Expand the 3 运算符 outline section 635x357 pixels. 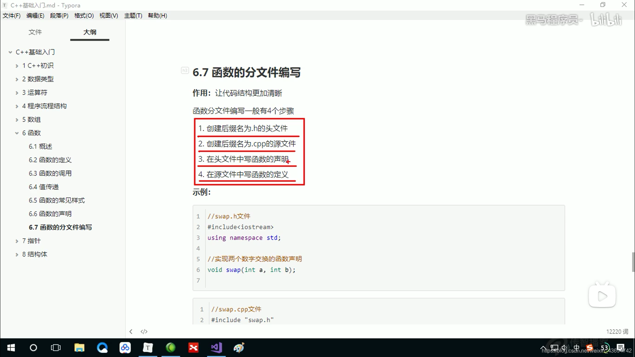tap(17, 93)
